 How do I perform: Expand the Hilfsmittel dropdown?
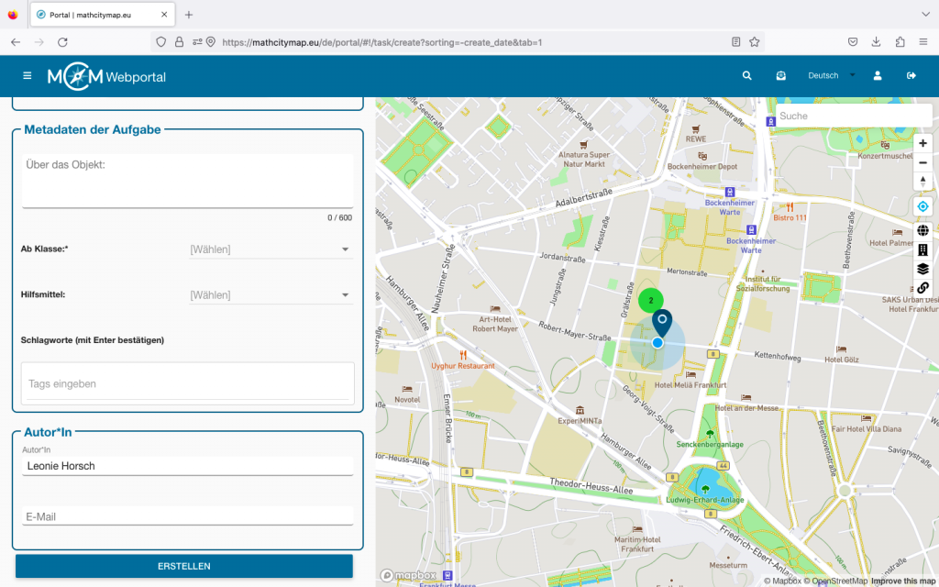pos(271,295)
